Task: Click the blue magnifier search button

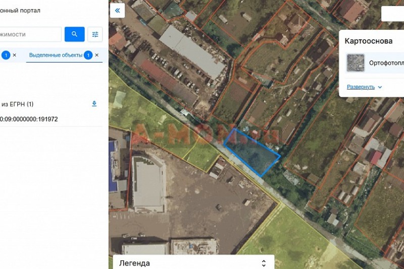Action: click(x=75, y=34)
